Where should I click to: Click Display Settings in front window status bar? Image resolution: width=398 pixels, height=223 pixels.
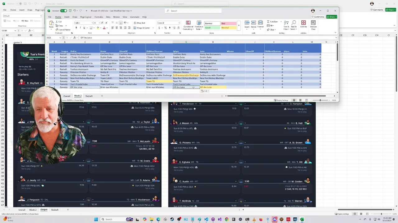(281, 100)
